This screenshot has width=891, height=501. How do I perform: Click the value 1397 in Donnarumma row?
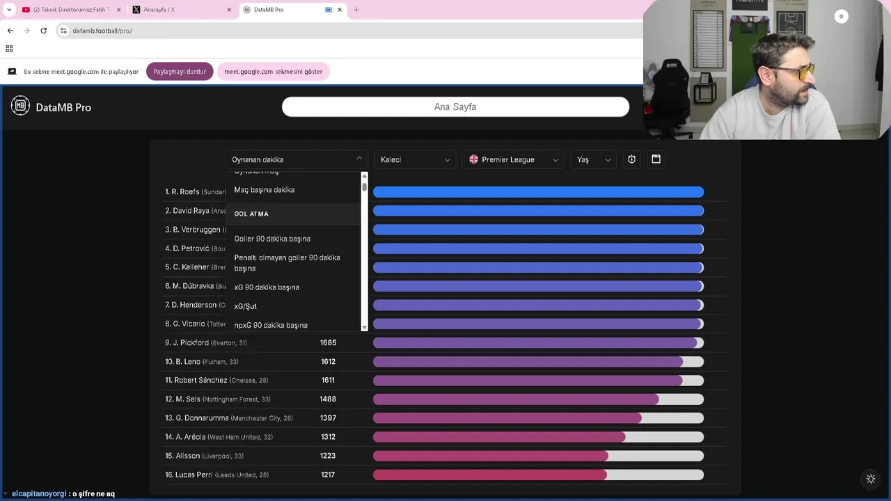click(328, 418)
